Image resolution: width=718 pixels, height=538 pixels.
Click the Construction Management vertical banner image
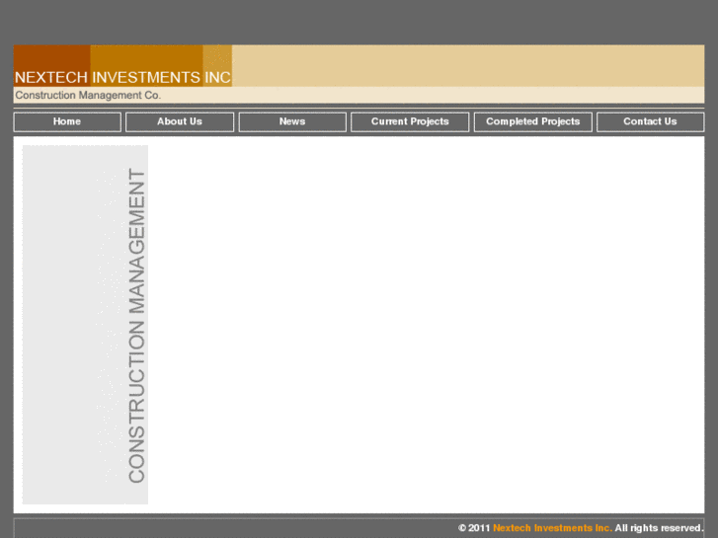tap(85, 325)
